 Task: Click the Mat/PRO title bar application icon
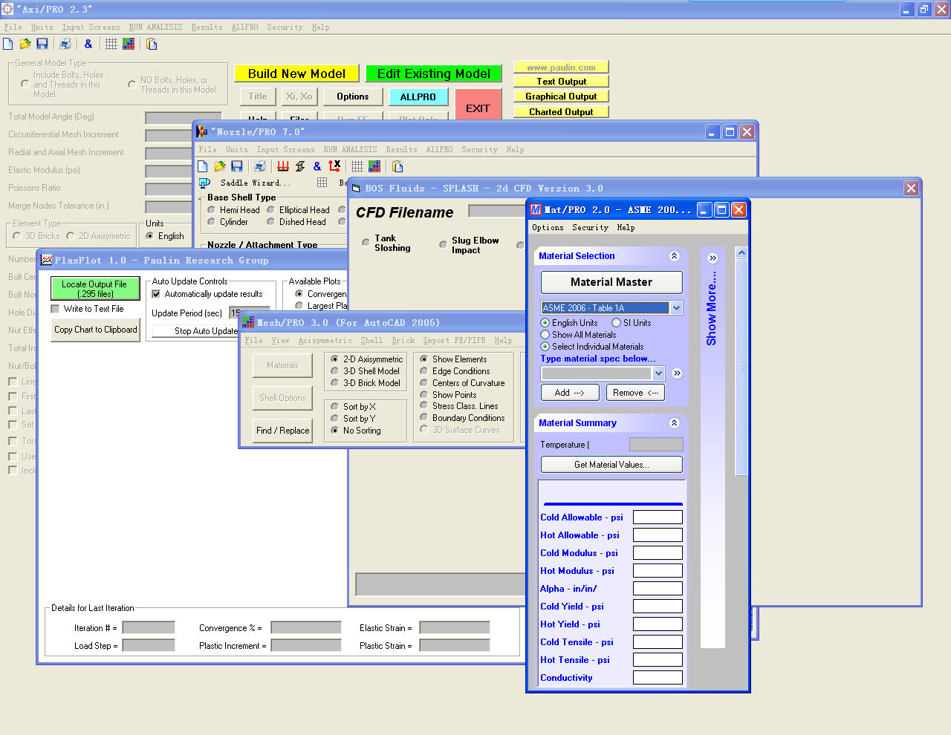point(536,210)
